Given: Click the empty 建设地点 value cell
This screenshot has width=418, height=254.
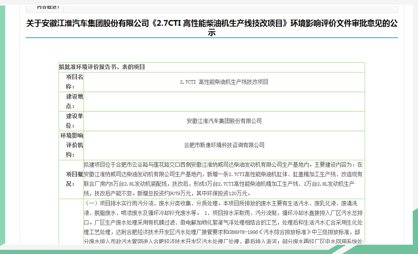Looking at the screenshot, I should (x=224, y=101).
